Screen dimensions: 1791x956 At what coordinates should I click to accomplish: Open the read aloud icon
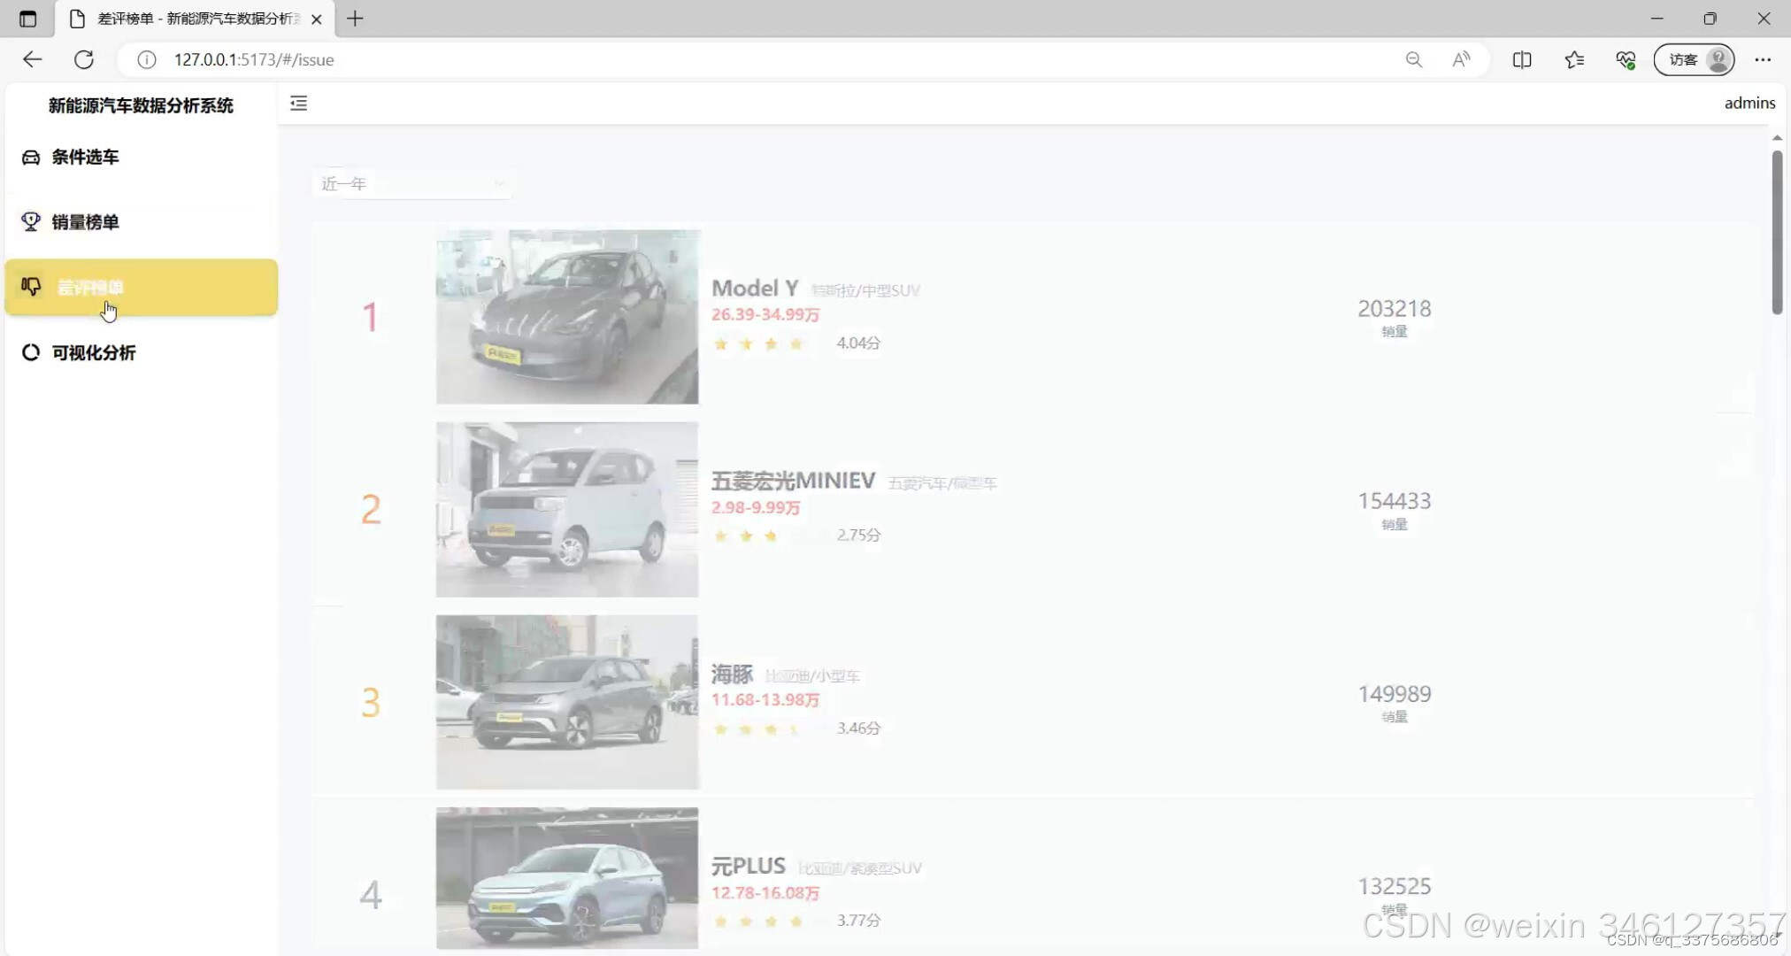click(x=1461, y=59)
